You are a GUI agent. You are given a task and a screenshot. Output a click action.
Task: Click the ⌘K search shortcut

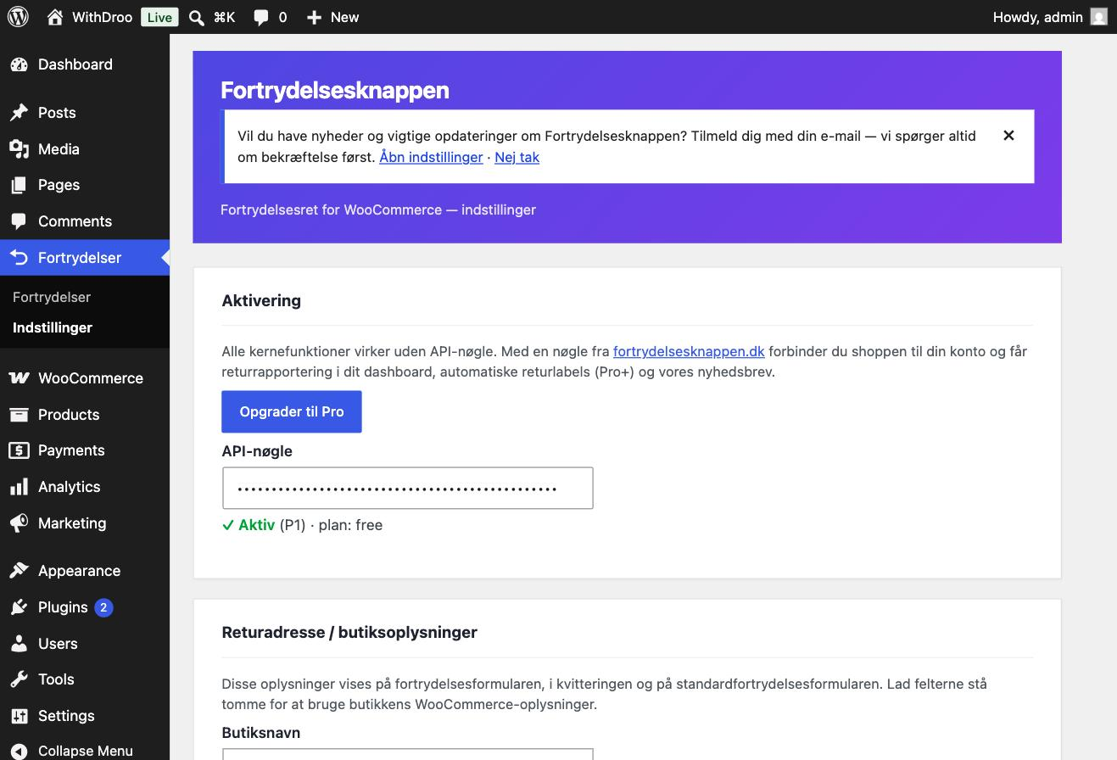[224, 17]
